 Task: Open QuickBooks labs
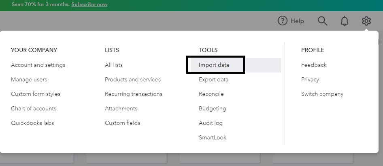click(x=32, y=123)
